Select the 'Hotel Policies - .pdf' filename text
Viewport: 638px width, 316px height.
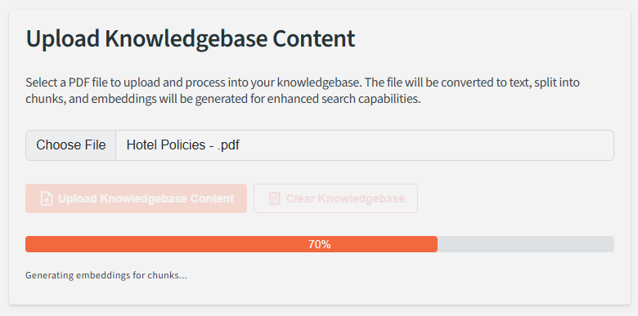pos(182,145)
